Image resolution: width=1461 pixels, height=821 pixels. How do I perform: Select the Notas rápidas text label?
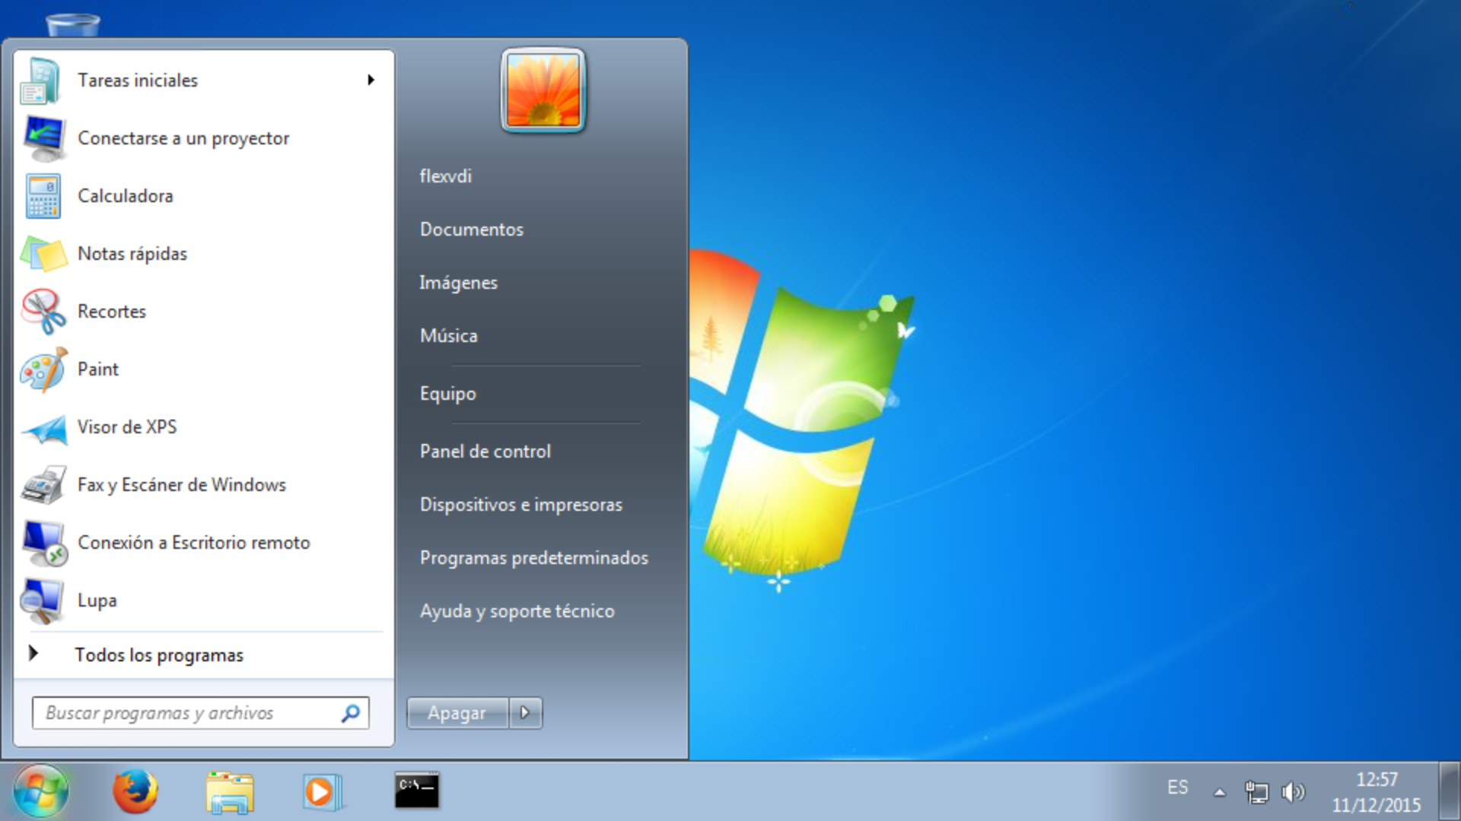(132, 254)
